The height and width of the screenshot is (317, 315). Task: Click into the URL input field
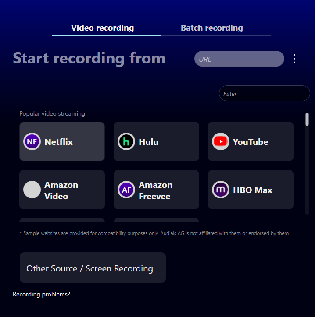[239, 59]
